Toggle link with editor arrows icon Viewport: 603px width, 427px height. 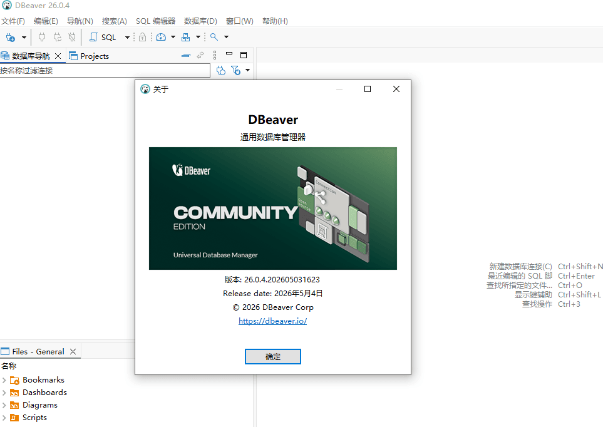tap(200, 55)
